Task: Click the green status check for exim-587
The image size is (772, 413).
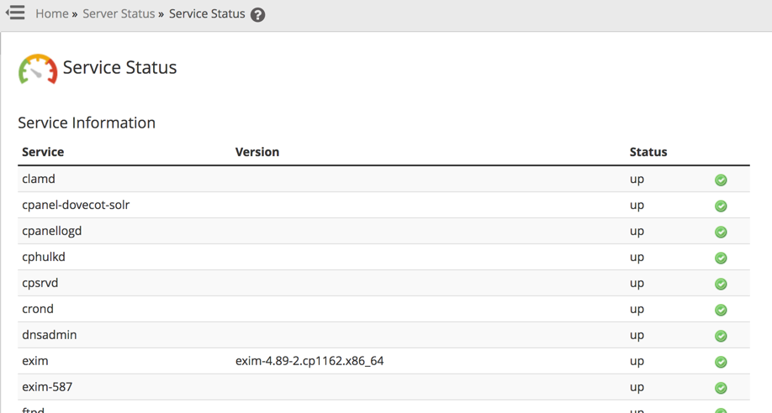Action: point(721,388)
